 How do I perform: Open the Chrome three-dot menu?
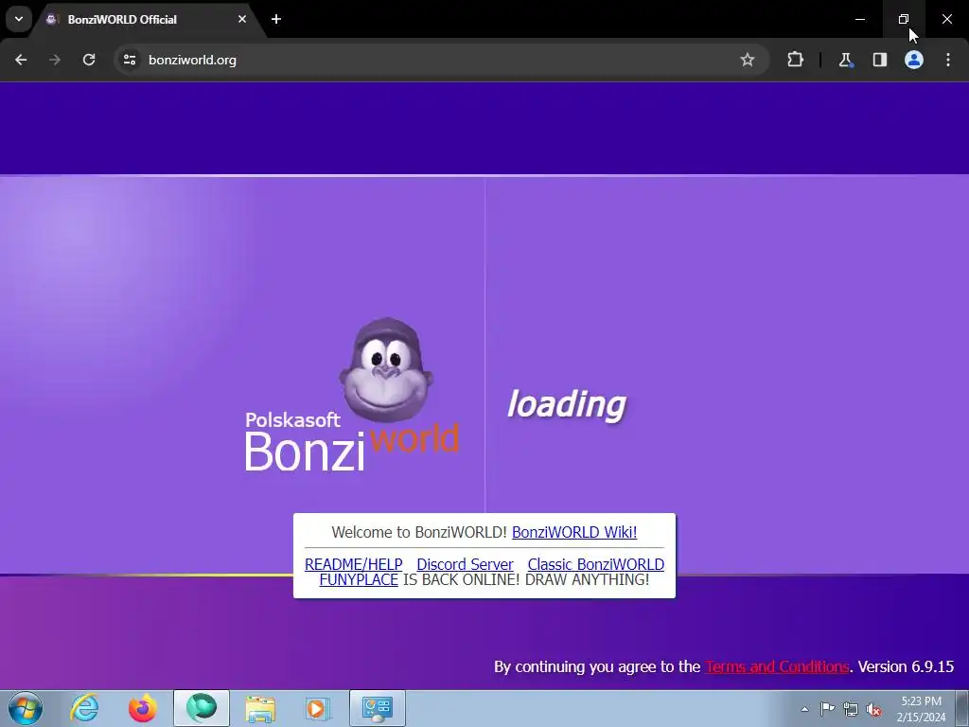coord(948,60)
